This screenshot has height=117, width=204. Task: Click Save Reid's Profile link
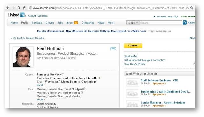pyautogui.click(x=134, y=64)
